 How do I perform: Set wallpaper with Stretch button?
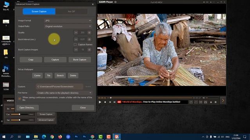click(60, 75)
